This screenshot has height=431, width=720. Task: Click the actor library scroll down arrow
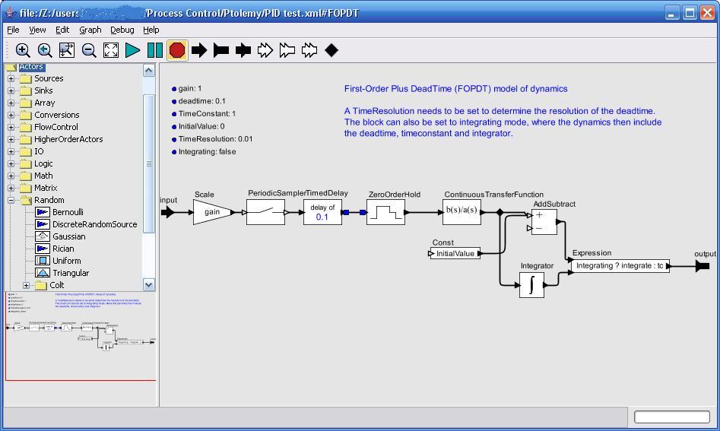[x=149, y=285]
